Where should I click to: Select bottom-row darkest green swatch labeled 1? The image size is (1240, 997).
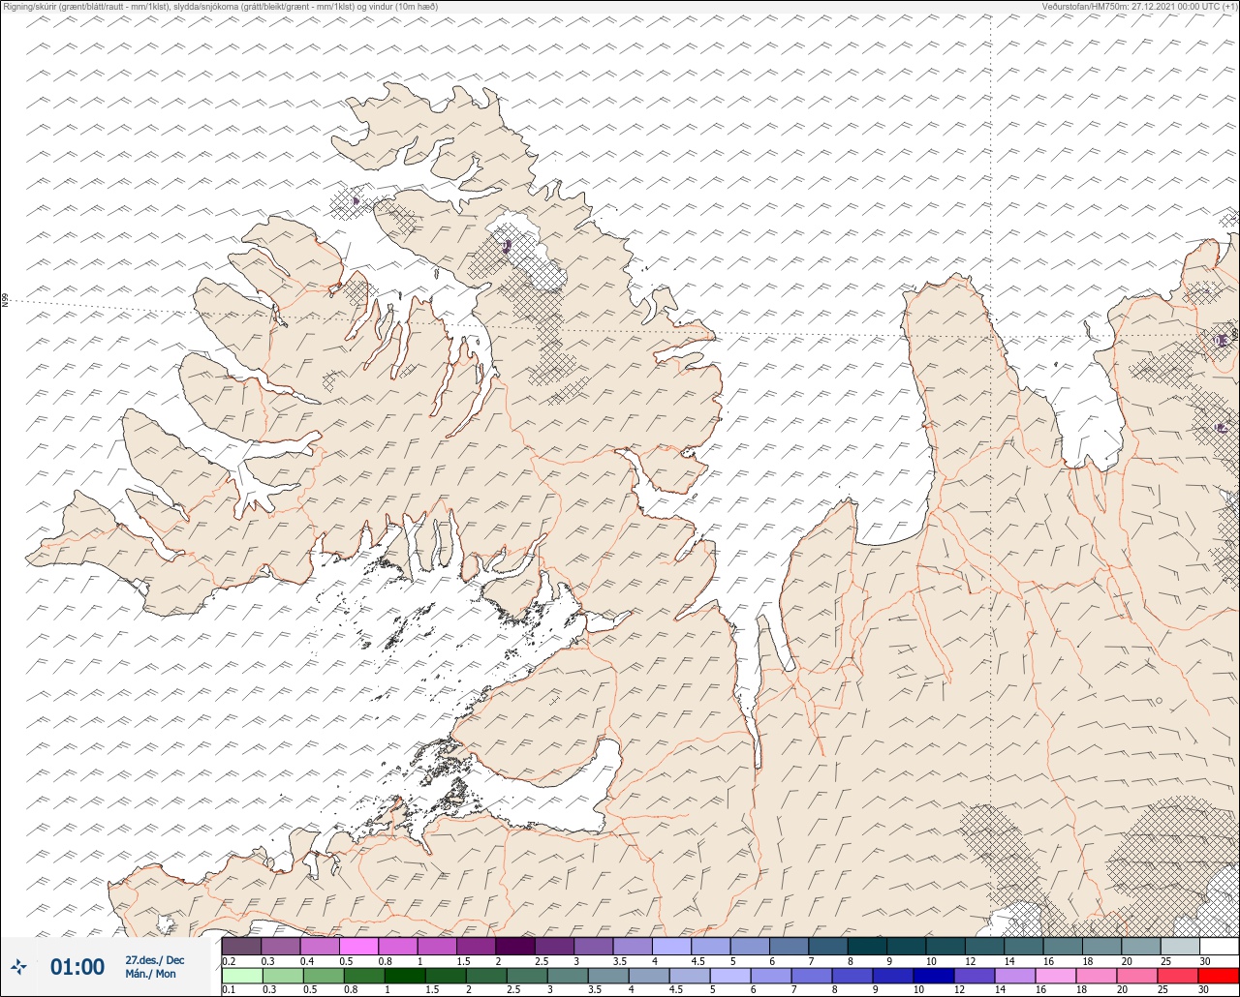(x=405, y=975)
